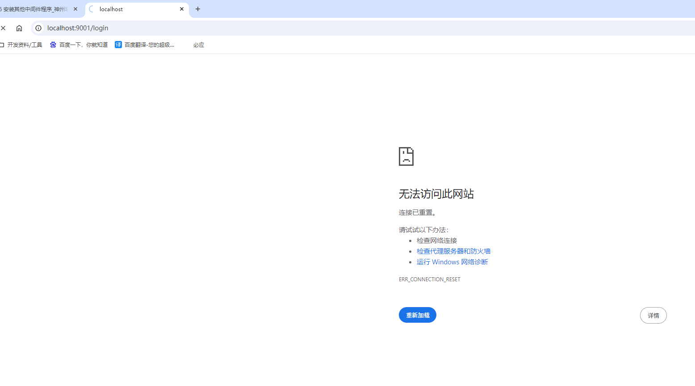Open the 必应 bookmark
695x386 pixels.
198,45
